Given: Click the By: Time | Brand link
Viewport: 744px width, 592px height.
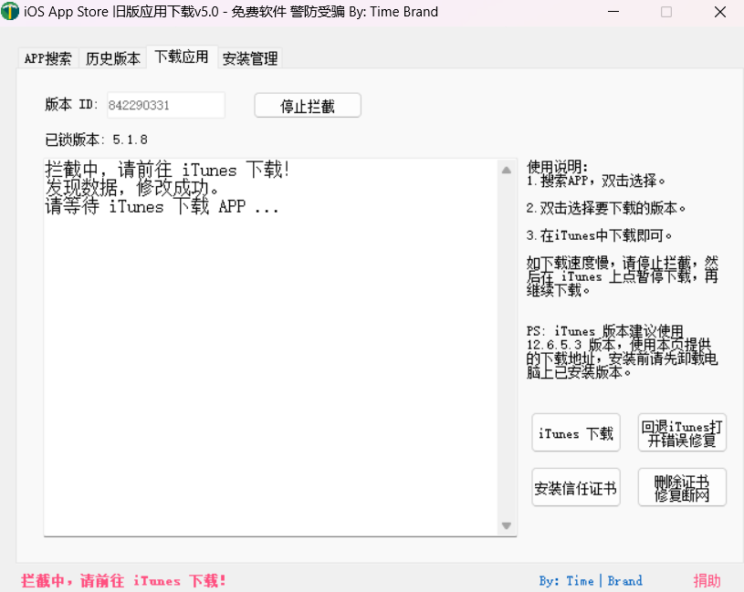Looking at the screenshot, I should pos(591,581).
